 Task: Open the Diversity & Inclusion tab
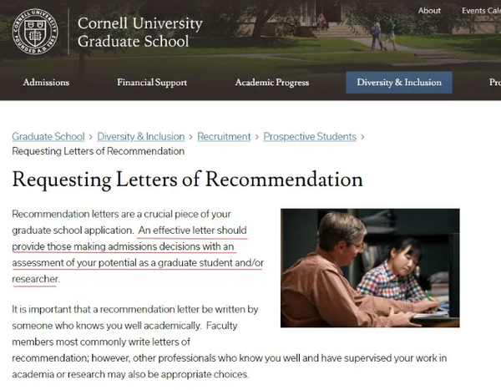coord(399,83)
